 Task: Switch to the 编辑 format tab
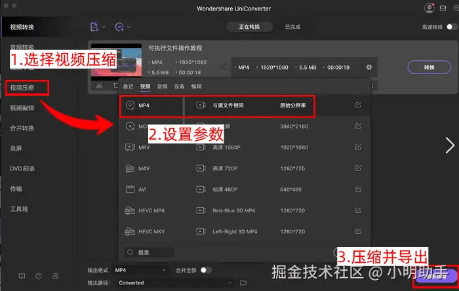coord(197,87)
